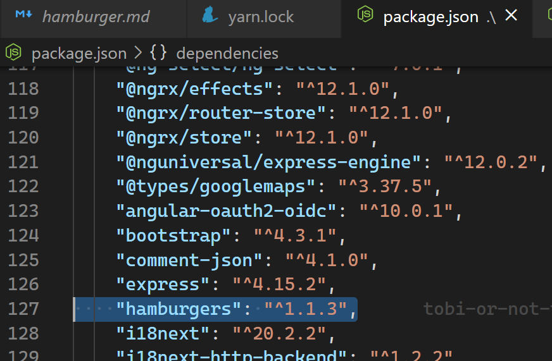Click the "comment-json" key

point(189,260)
